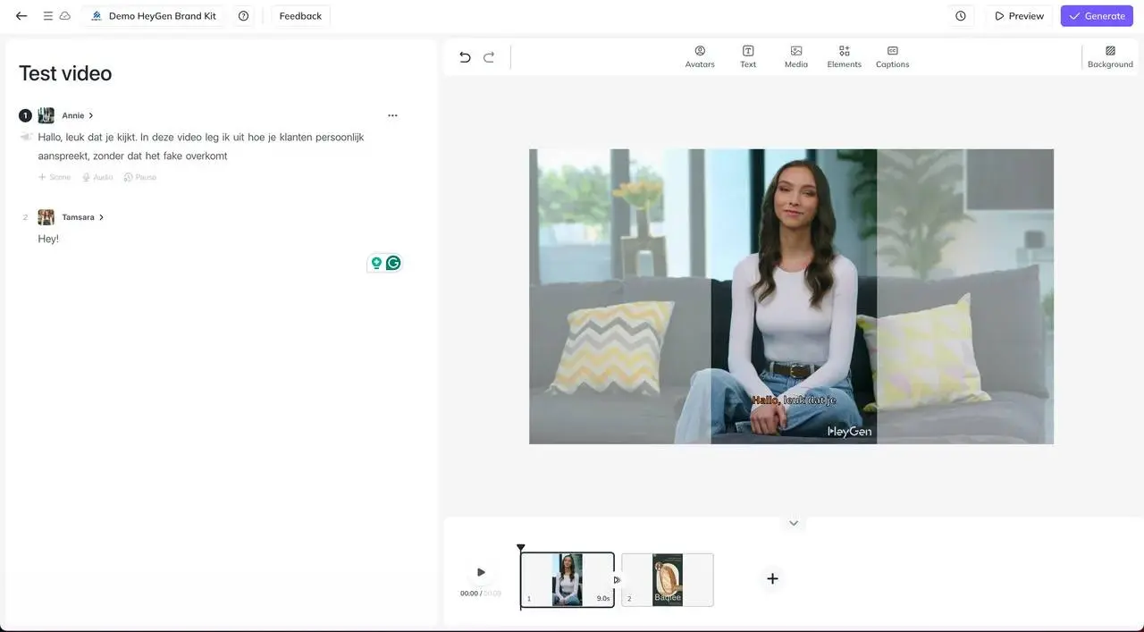Expand the Tamsara avatar chevron
Image resolution: width=1144 pixels, height=632 pixels.
coord(101,217)
